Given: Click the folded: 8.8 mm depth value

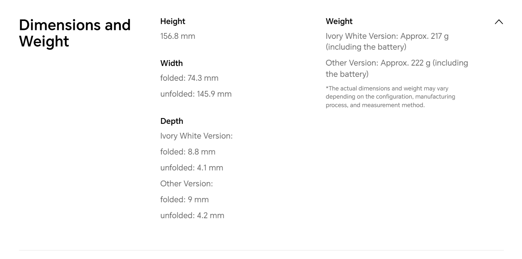Looking at the screenshot, I should [188, 152].
